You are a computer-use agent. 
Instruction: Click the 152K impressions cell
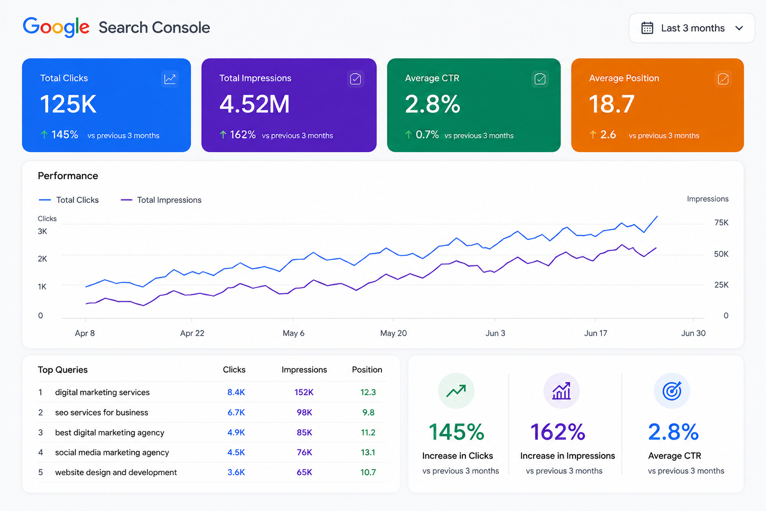304,392
